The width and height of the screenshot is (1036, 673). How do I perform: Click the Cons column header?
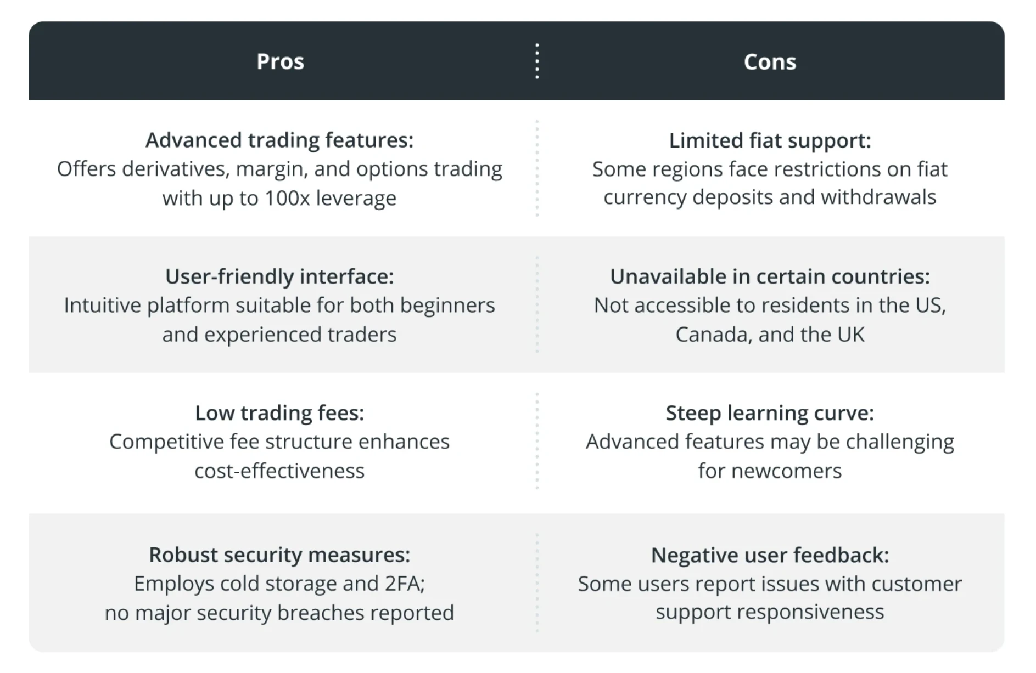point(770,62)
